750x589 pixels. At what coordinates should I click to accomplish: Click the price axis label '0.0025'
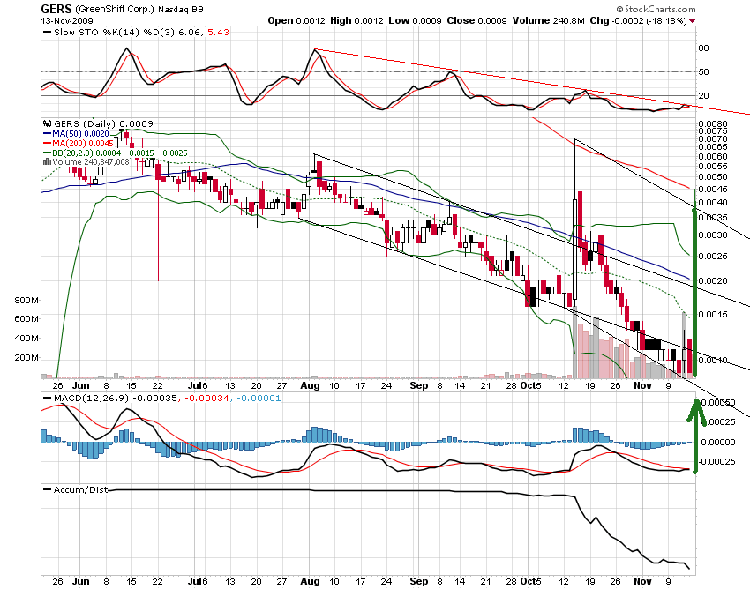(x=713, y=257)
